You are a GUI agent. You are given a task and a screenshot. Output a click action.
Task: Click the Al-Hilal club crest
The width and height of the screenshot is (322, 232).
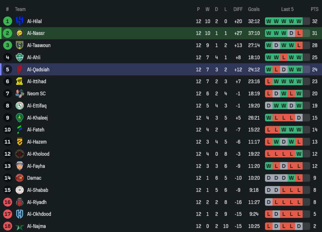(x=20, y=21)
